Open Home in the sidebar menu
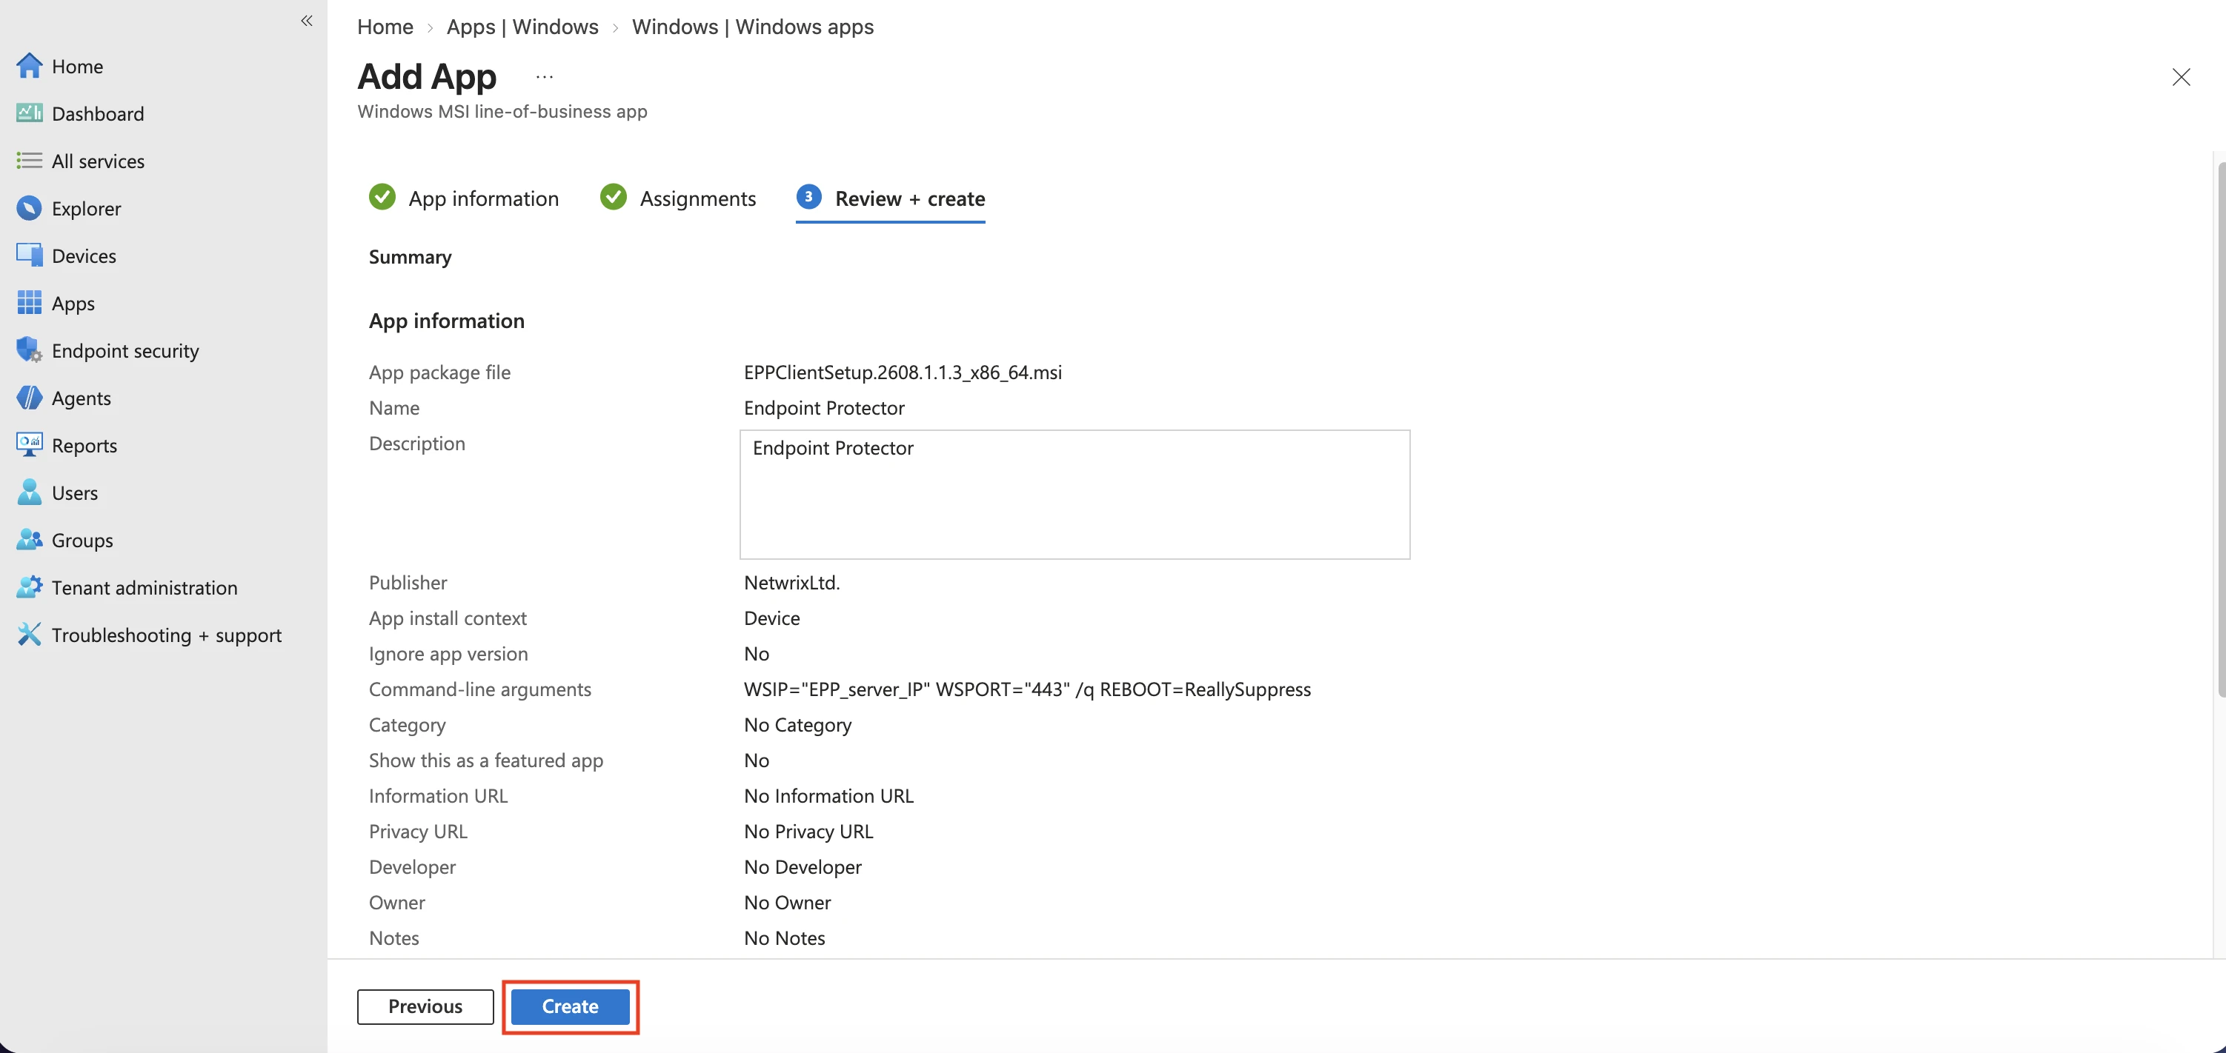This screenshot has height=1053, width=2226. (77, 66)
